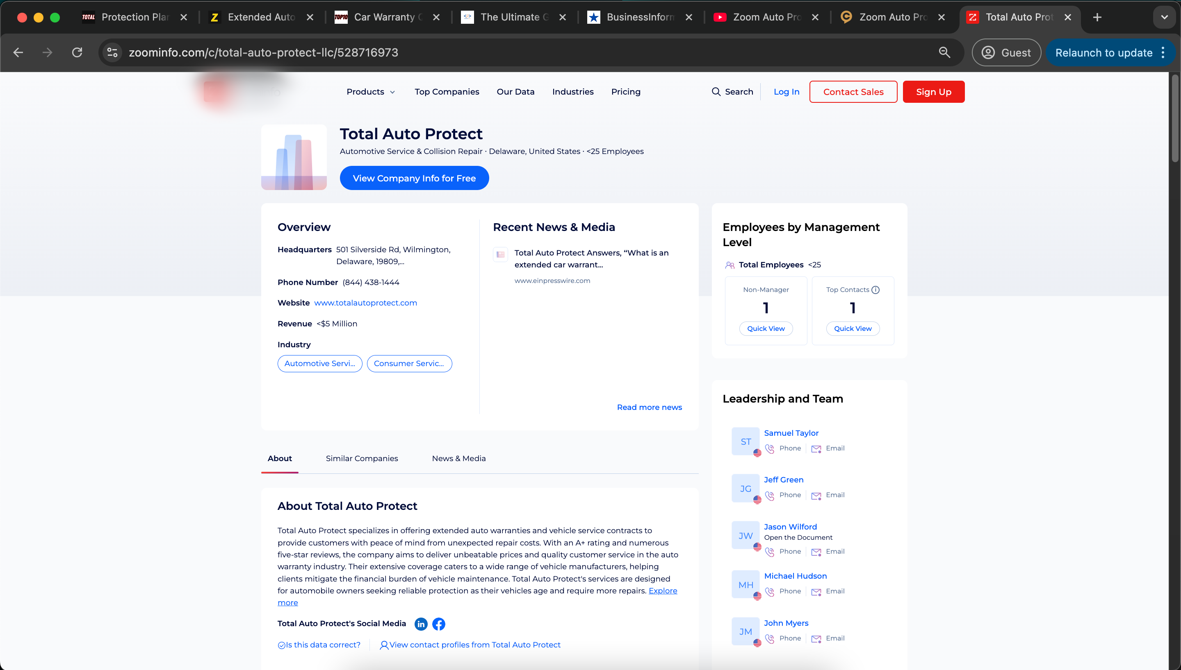Reload the page with the refresh icon
Image resolution: width=1181 pixels, height=670 pixels.
pyautogui.click(x=77, y=52)
